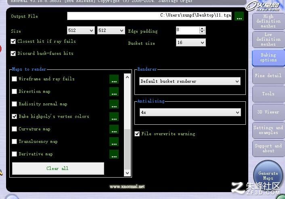Open Bucket size dropdown
Viewport: 285px width, 199px height.
pyautogui.click(x=191, y=42)
